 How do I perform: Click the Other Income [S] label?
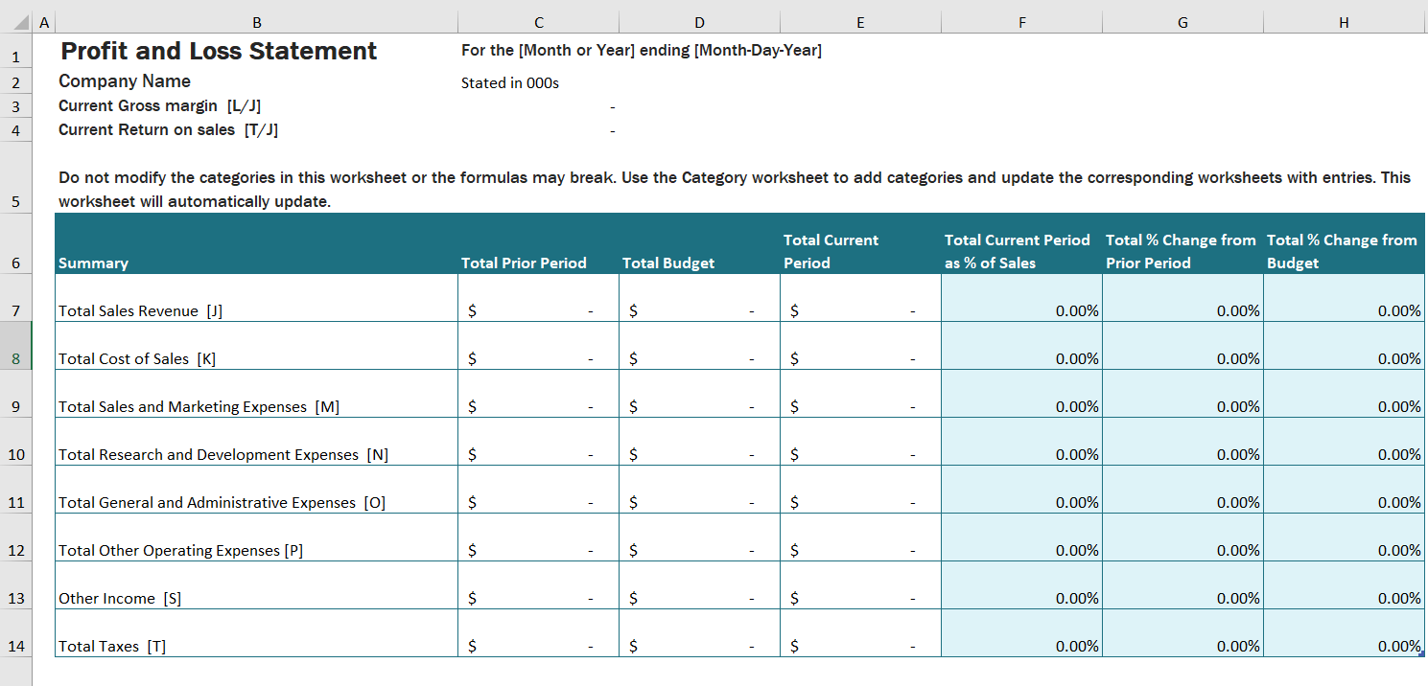tap(120, 598)
